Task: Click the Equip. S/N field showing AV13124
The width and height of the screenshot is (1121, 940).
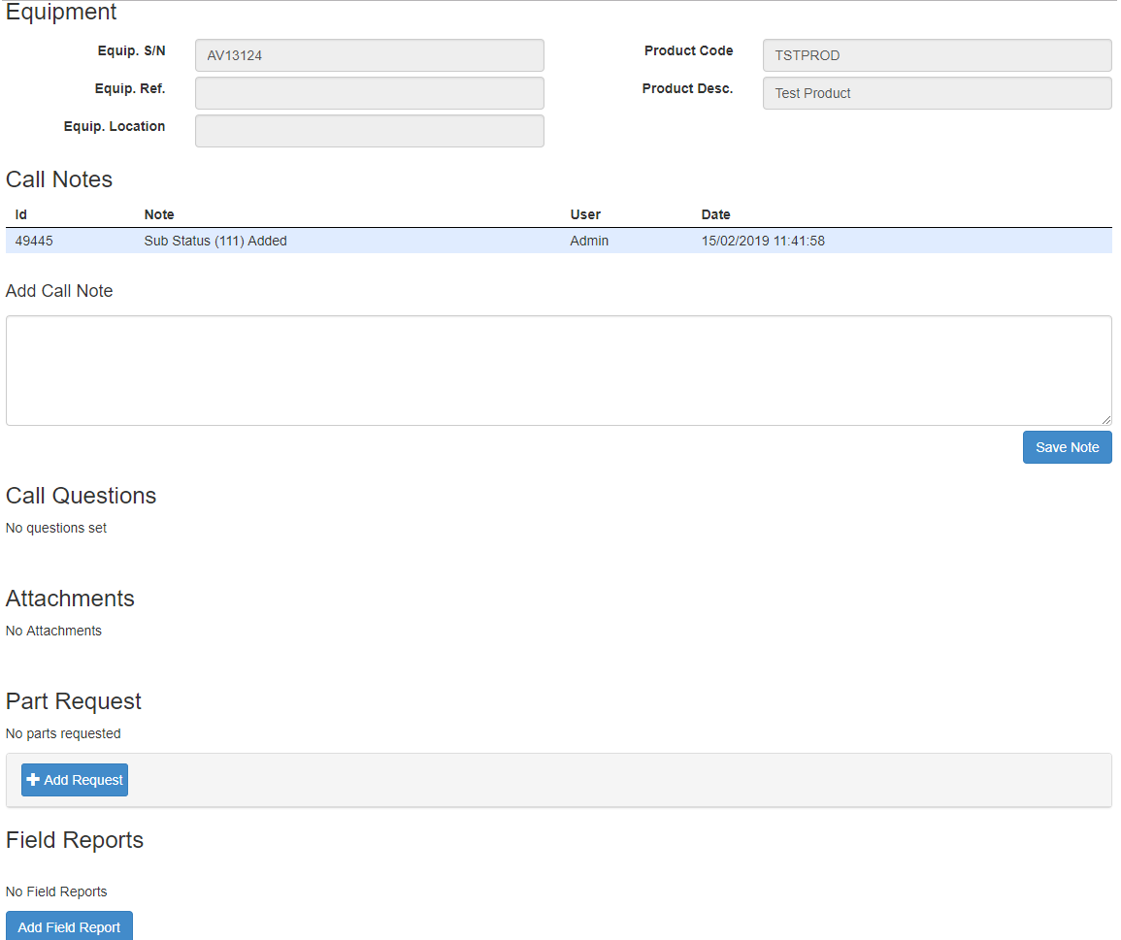Action: [x=369, y=55]
